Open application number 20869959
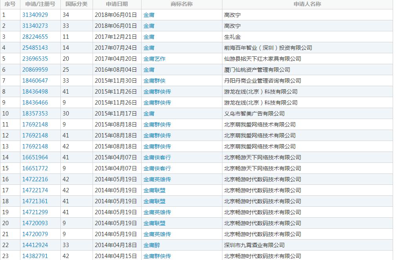 point(35,70)
